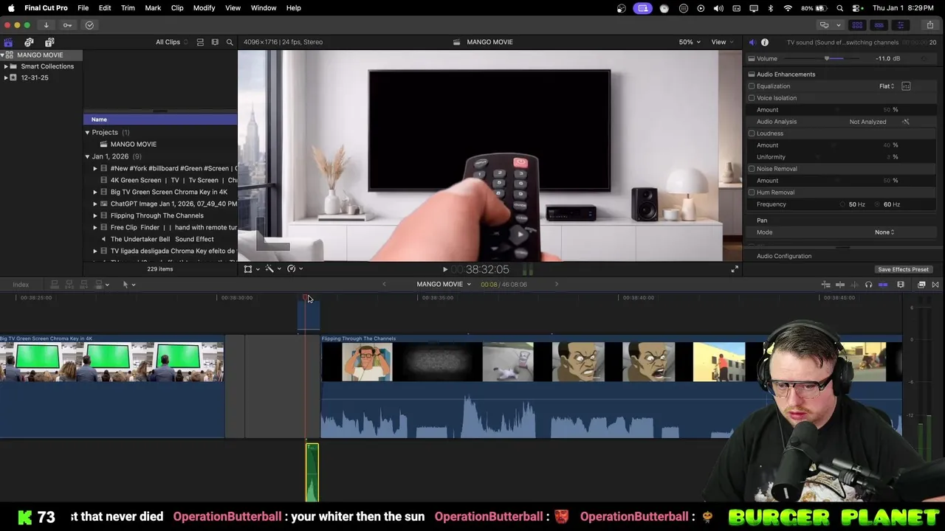
Task: Open the Trim menu
Action: click(128, 8)
